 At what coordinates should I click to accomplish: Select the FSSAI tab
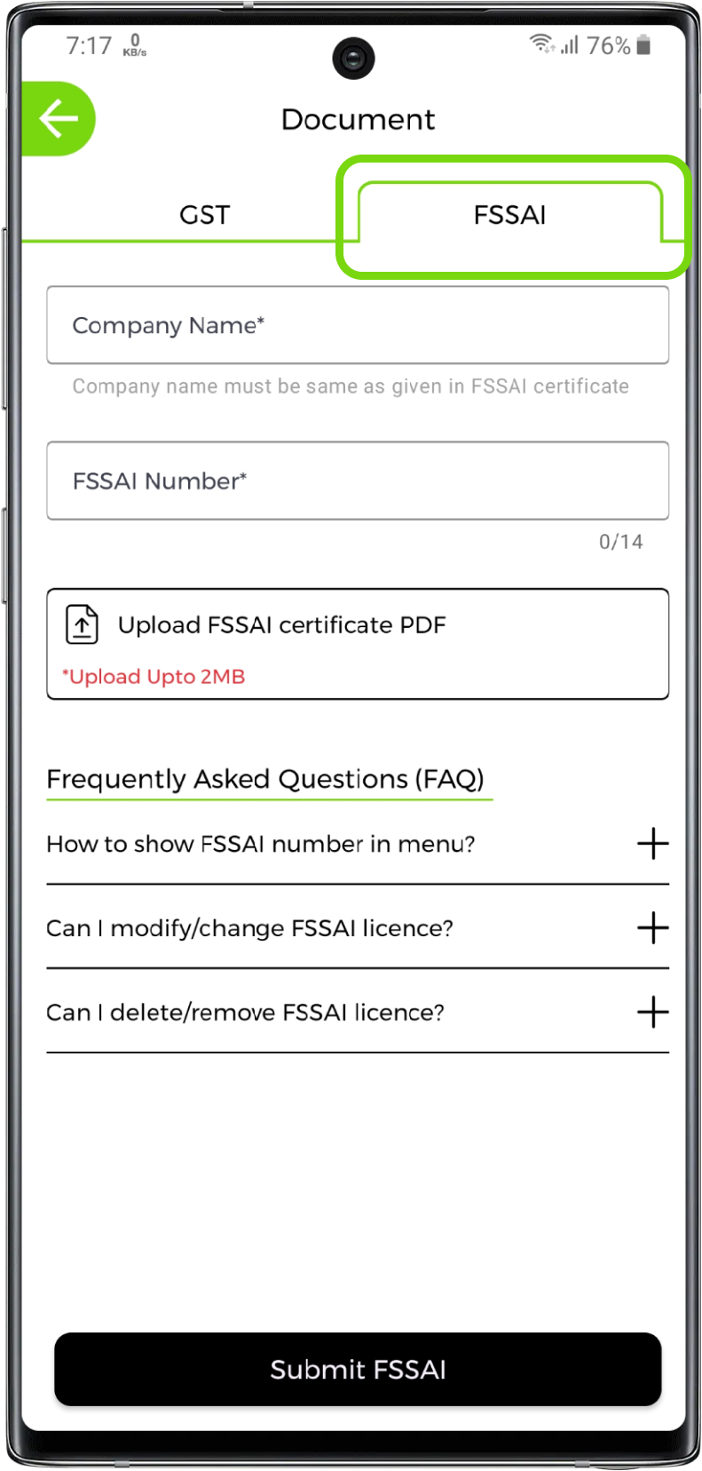tap(509, 215)
